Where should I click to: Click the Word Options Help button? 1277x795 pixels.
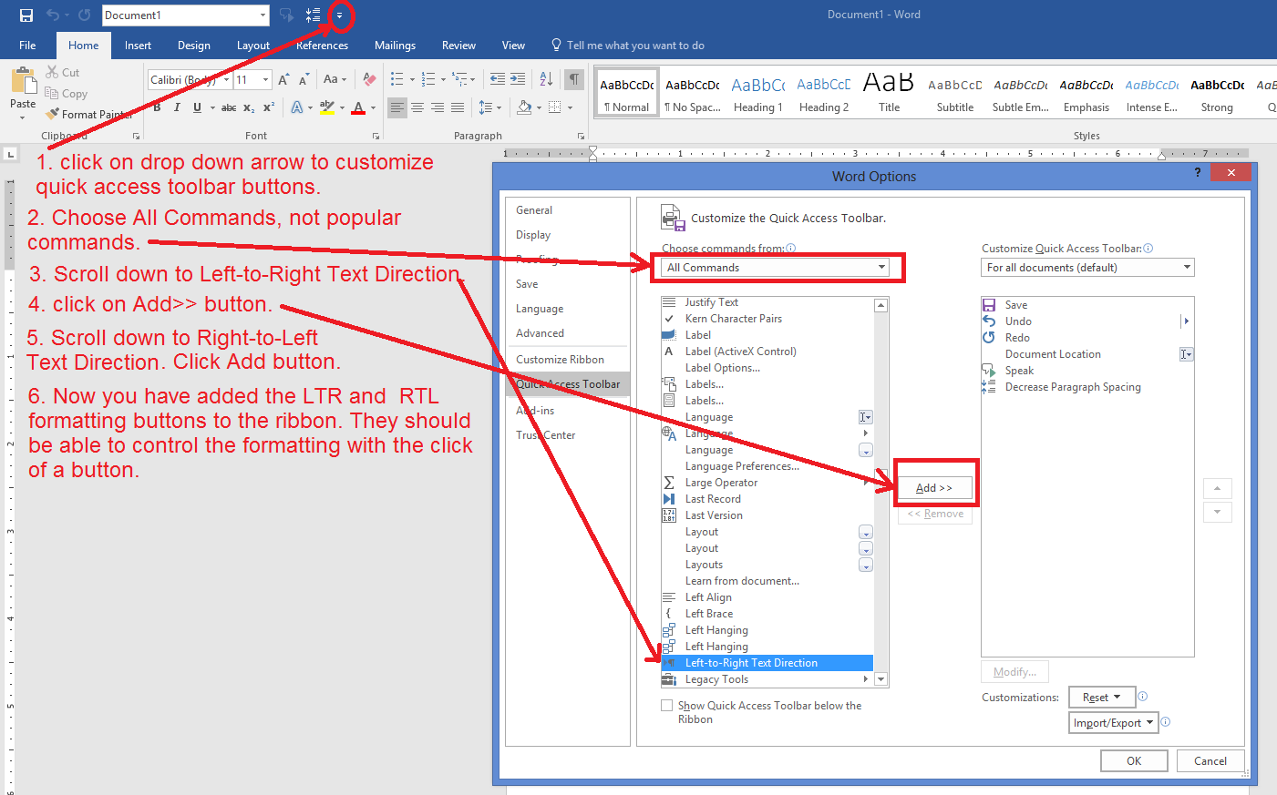pyautogui.click(x=1198, y=172)
